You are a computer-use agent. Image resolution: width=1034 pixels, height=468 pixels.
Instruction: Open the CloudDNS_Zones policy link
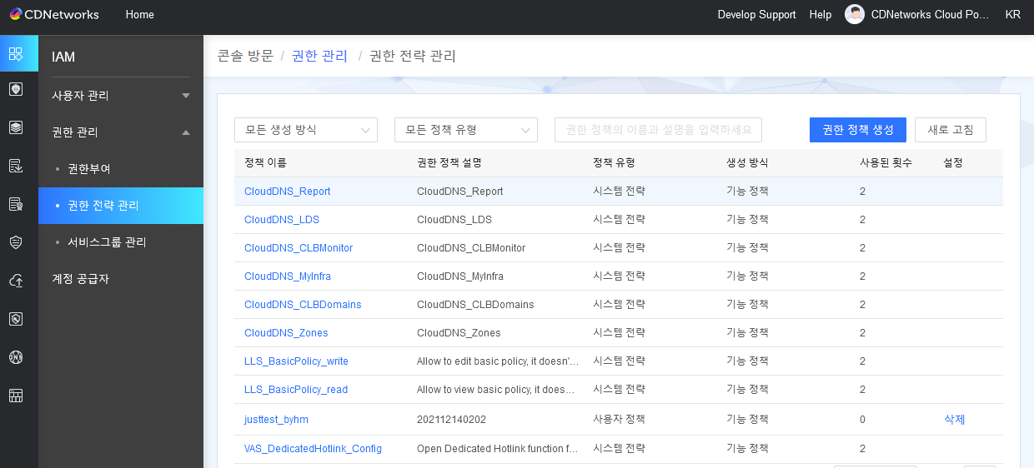click(286, 333)
